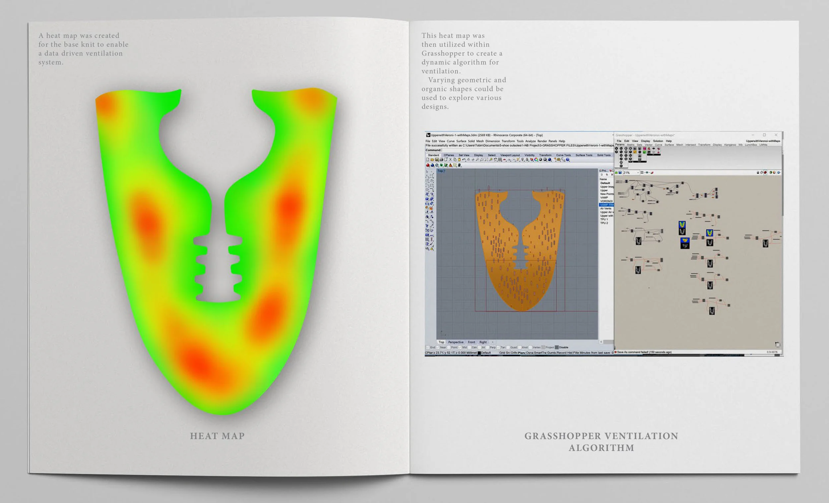Open Rhino's Analyze menu

pos(530,141)
